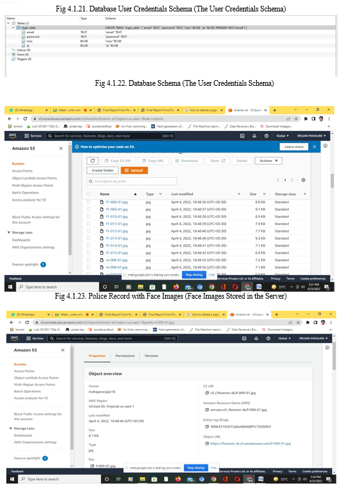Screen dimensions: 361x488
Task: Switch to the Permissions tab
Action: 125,356
